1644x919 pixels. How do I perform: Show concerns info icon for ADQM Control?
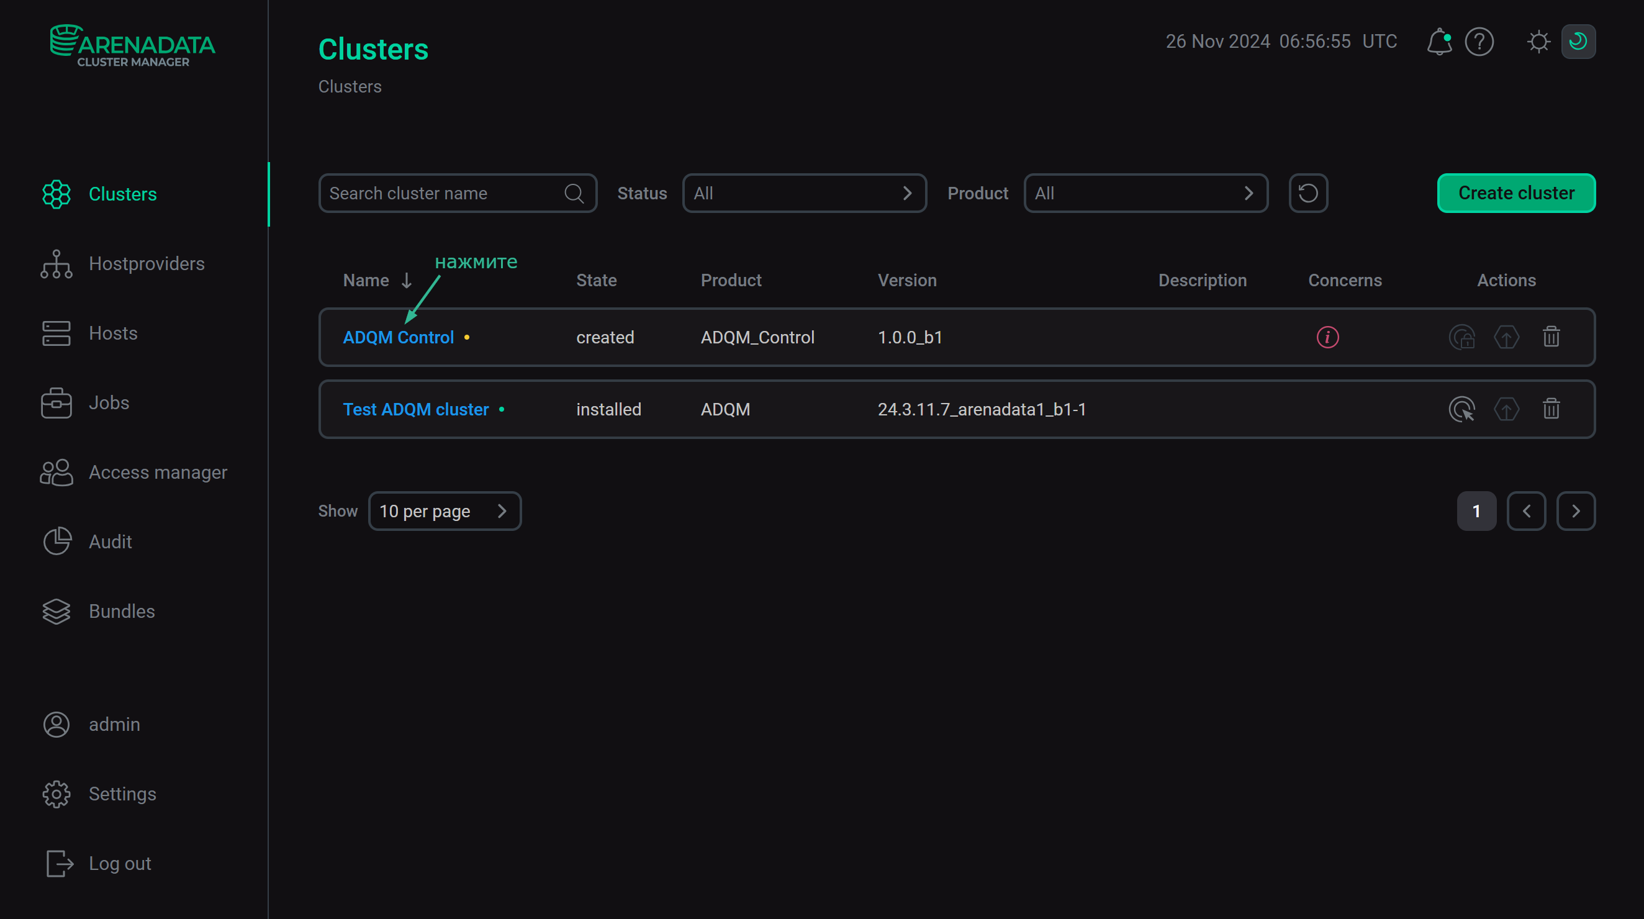(x=1327, y=337)
